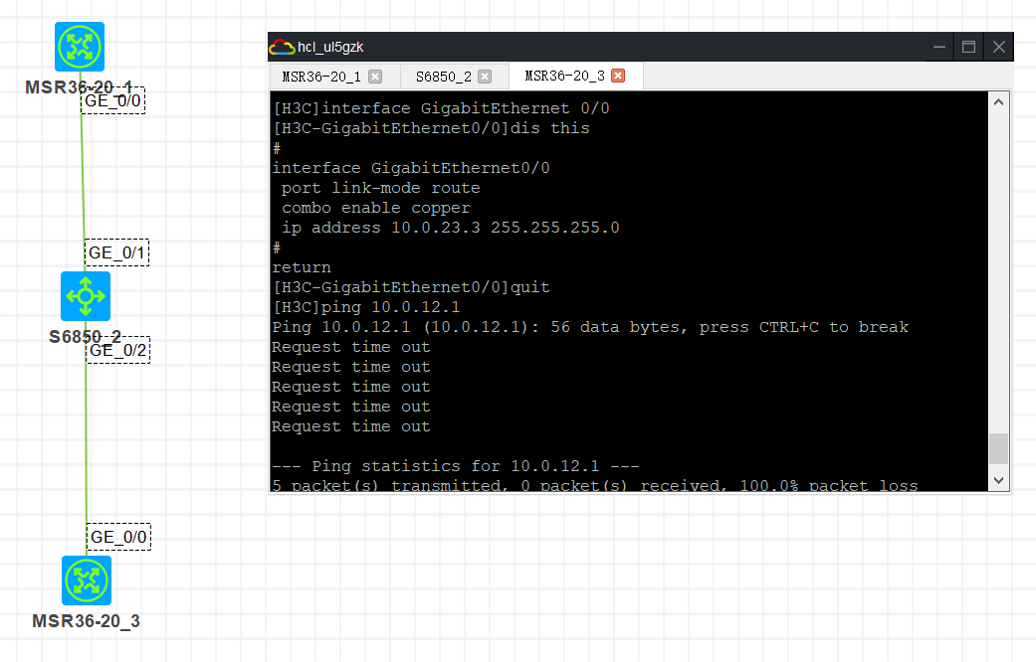
Task: Select the MSR36-20_3 terminal tab
Action: [x=565, y=76]
